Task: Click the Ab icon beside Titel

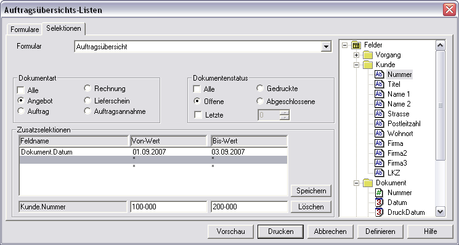Action: coord(379,84)
